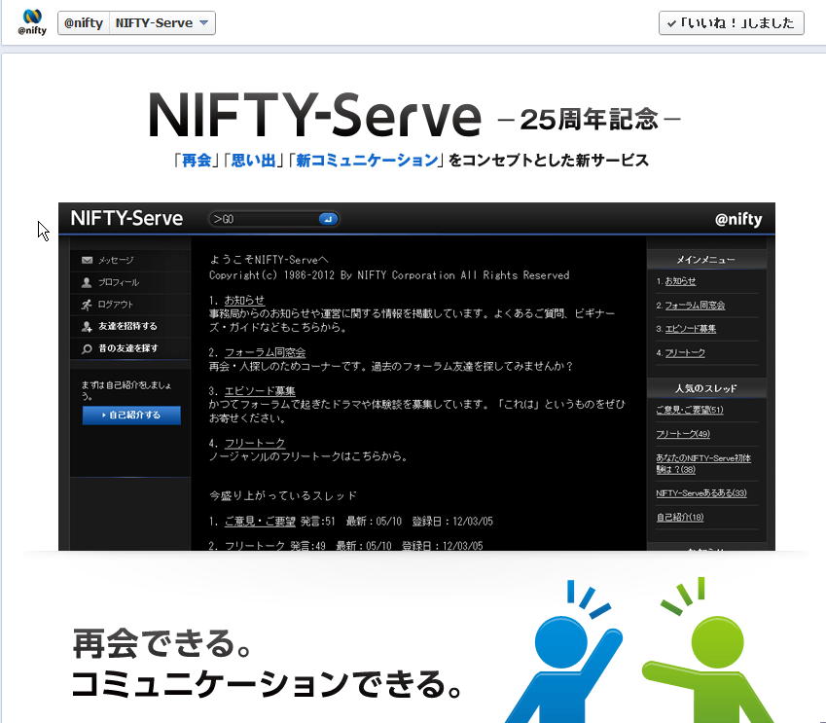Click the person icon beside プロフィール
The width and height of the screenshot is (826, 723).
tap(88, 282)
